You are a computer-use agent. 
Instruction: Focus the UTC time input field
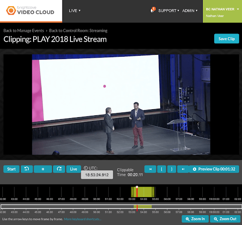tap(97, 175)
